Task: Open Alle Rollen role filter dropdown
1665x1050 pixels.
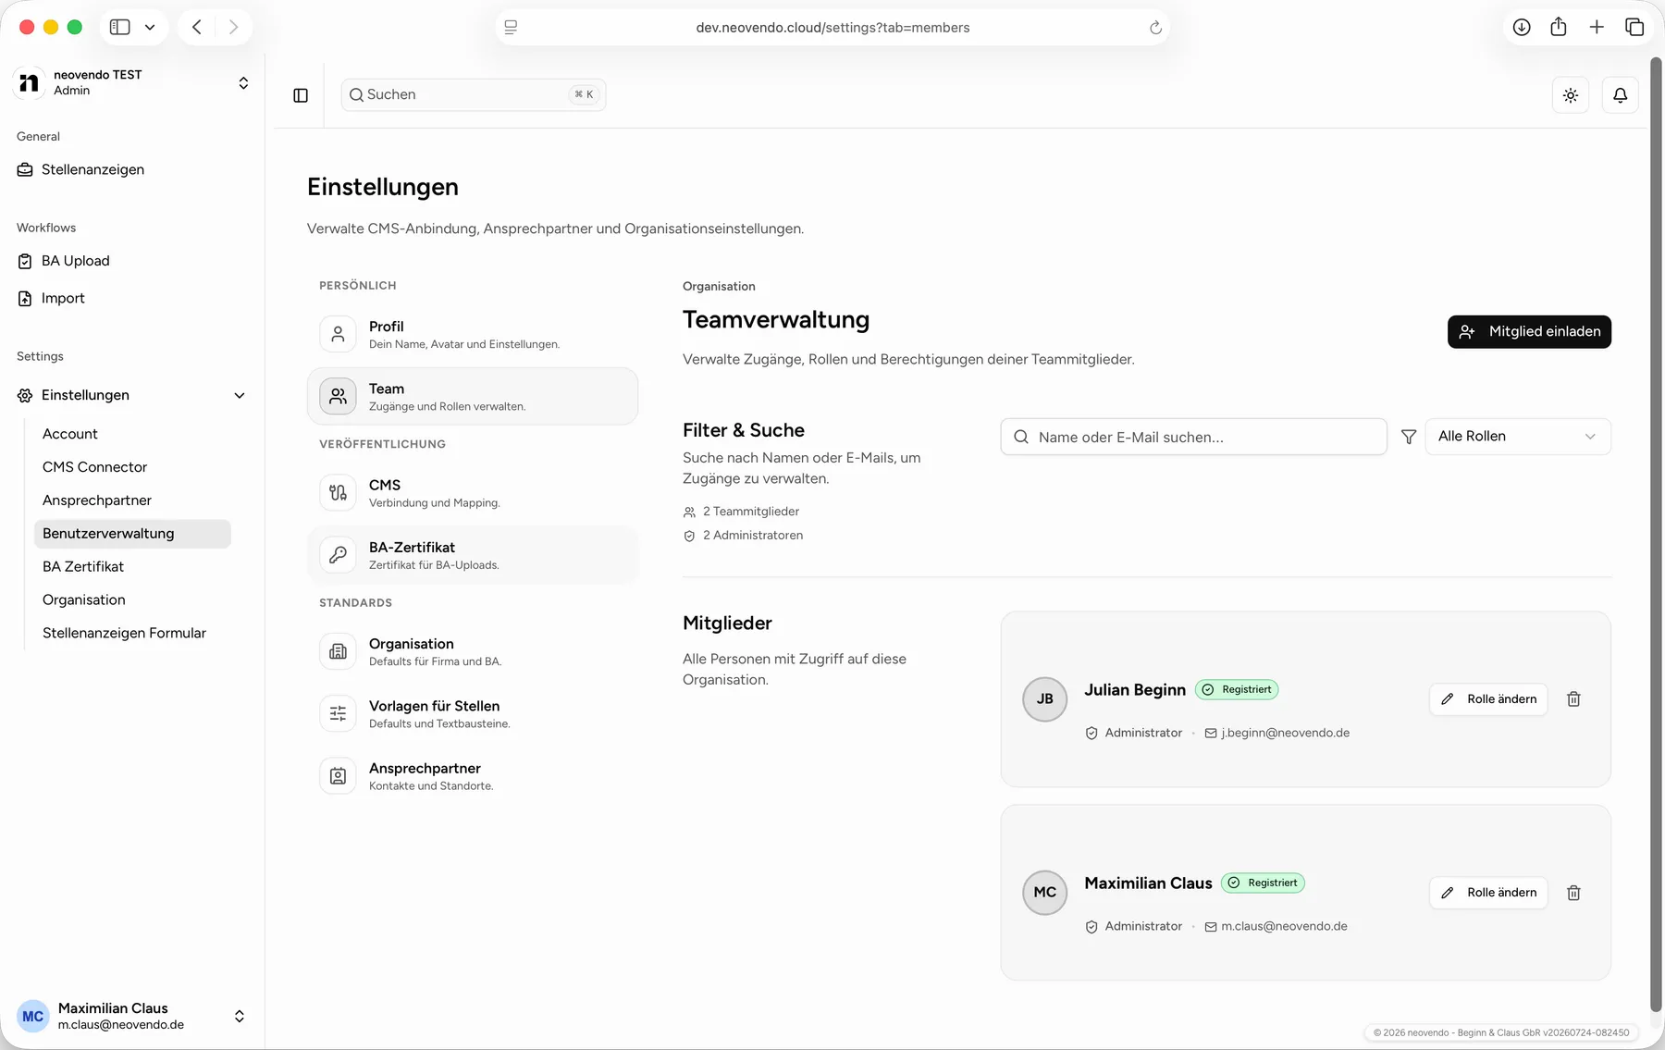Action: coord(1517,437)
